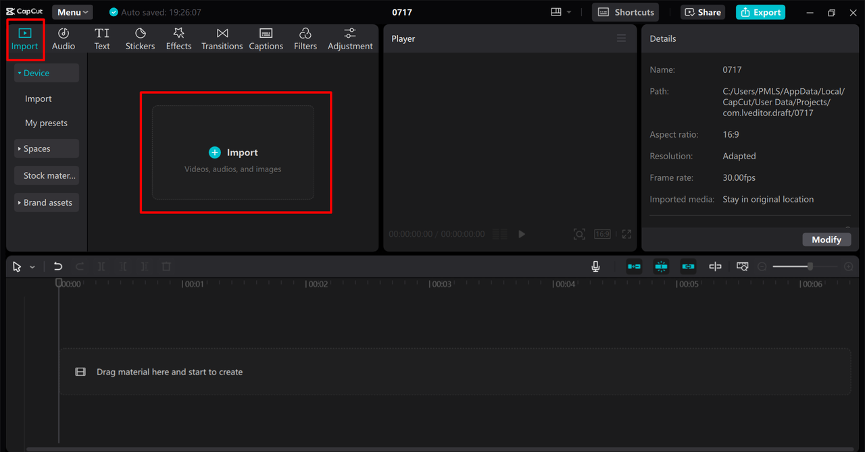
Task: Click the '30.00fps' frame rate value
Action: pos(739,177)
